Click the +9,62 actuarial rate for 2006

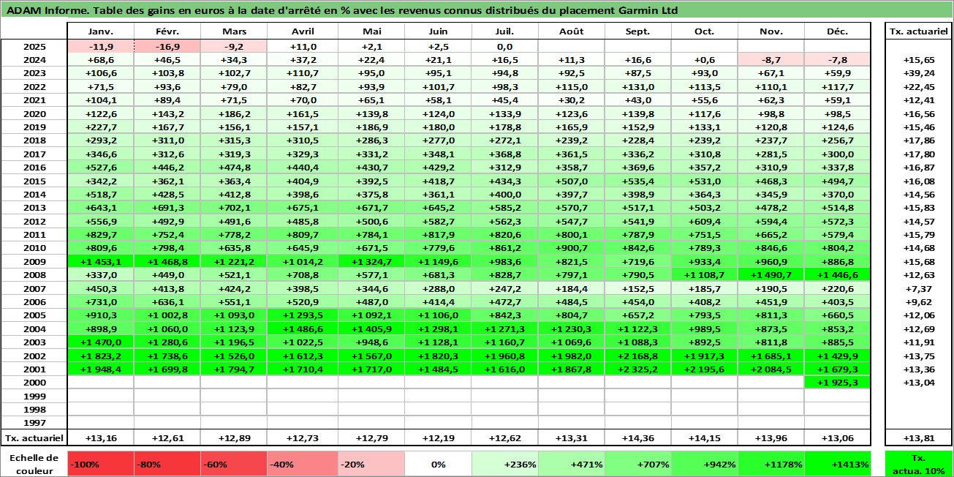pos(919,301)
